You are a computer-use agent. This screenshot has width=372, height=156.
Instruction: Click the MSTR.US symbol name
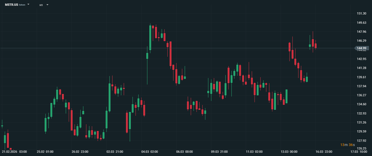[12, 5]
